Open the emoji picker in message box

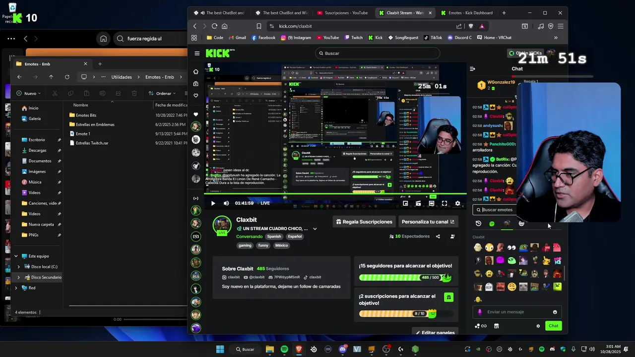pyautogui.click(x=555, y=312)
